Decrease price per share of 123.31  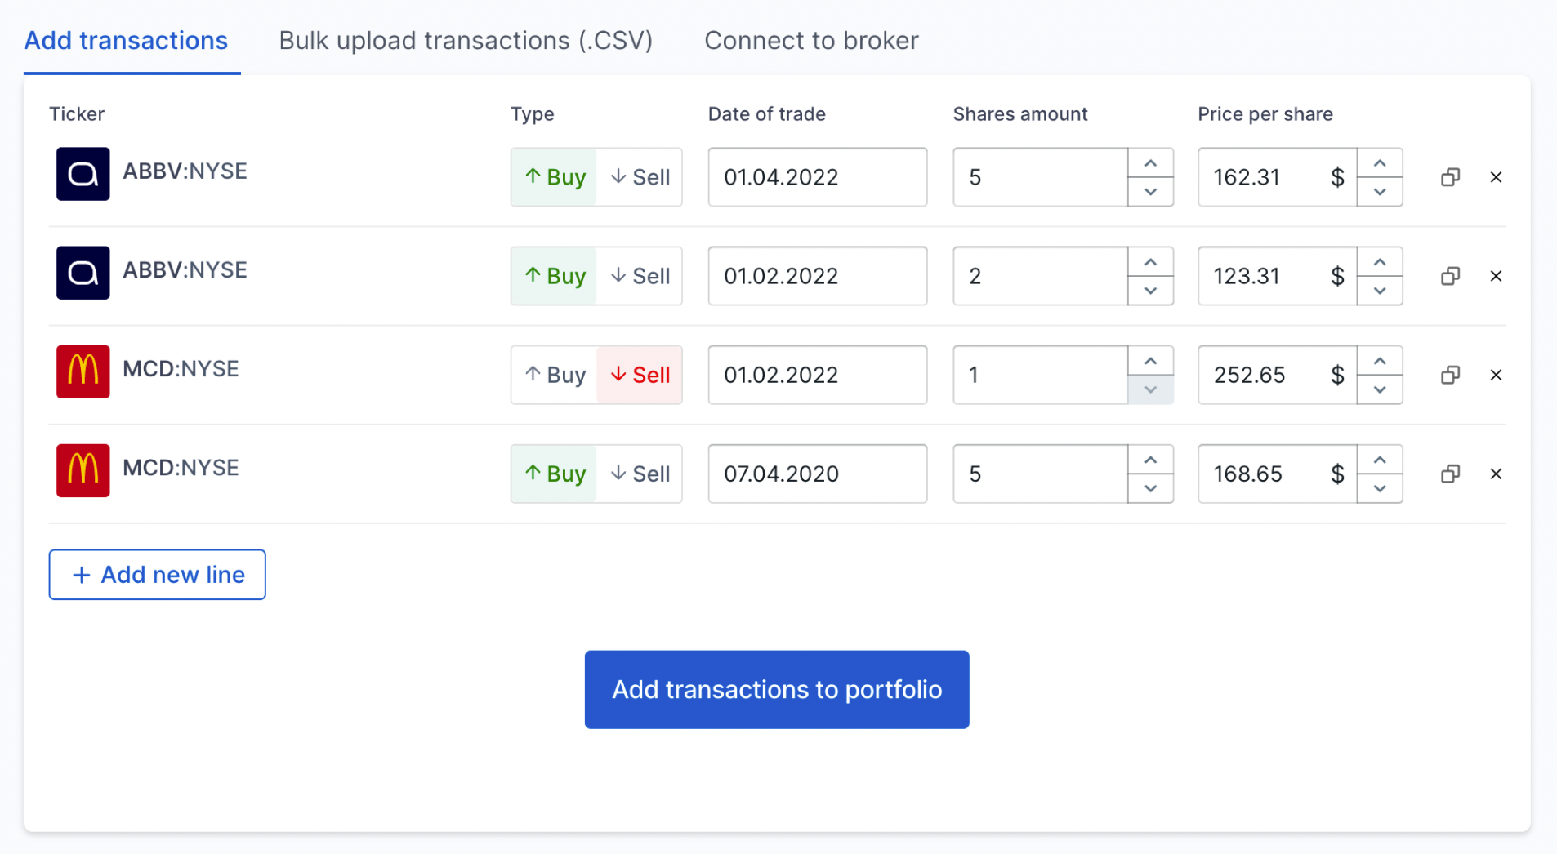pyautogui.click(x=1380, y=291)
